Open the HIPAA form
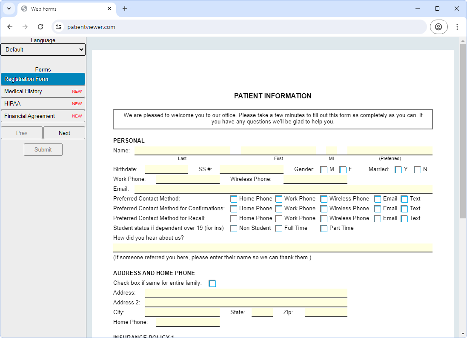Image resolution: width=467 pixels, height=338 pixels. point(43,104)
